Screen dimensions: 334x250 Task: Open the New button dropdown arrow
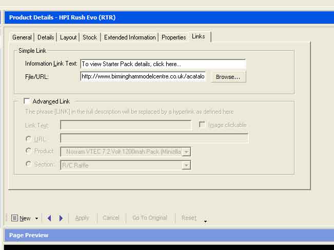(x=36, y=219)
